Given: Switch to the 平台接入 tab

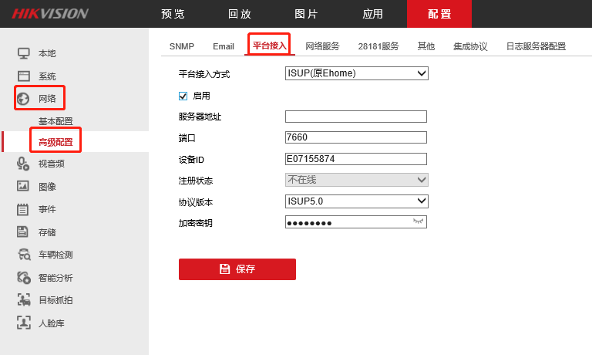Looking at the screenshot, I should pos(269,46).
